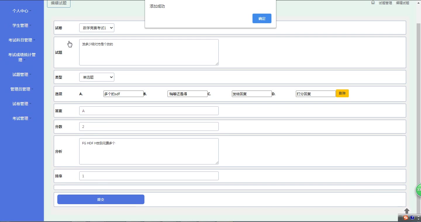Click the 试题 question textarea
Image resolution: width=421 pixels, height=222 pixels.
tap(149, 52)
